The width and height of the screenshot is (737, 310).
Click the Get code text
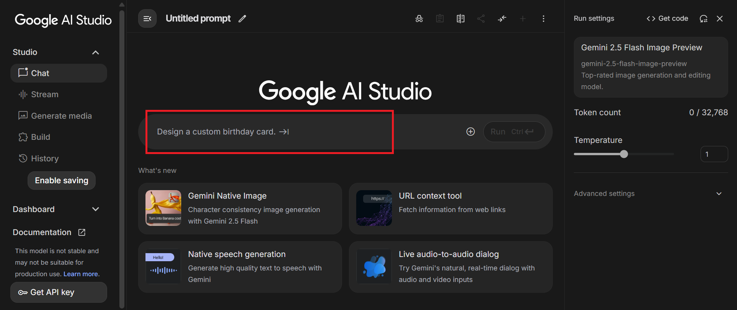(673, 18)
